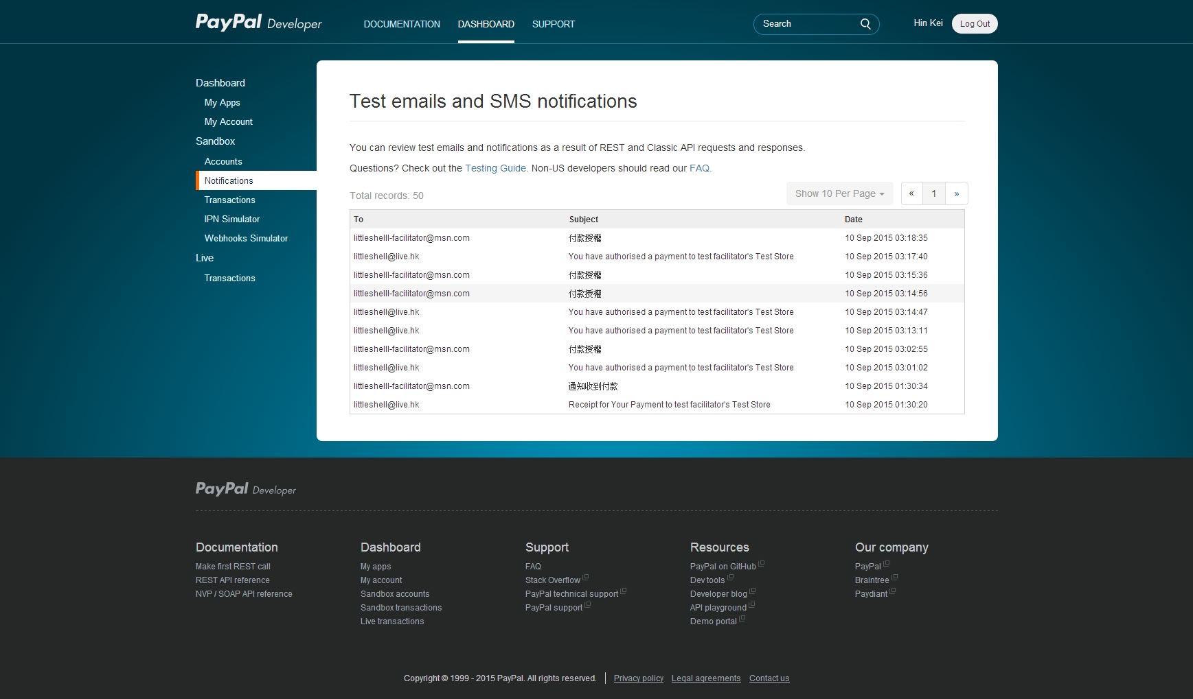
Task: Open the Show 10 Per Page dropdown
Action: pyautogui.click(x=839, y=193)
